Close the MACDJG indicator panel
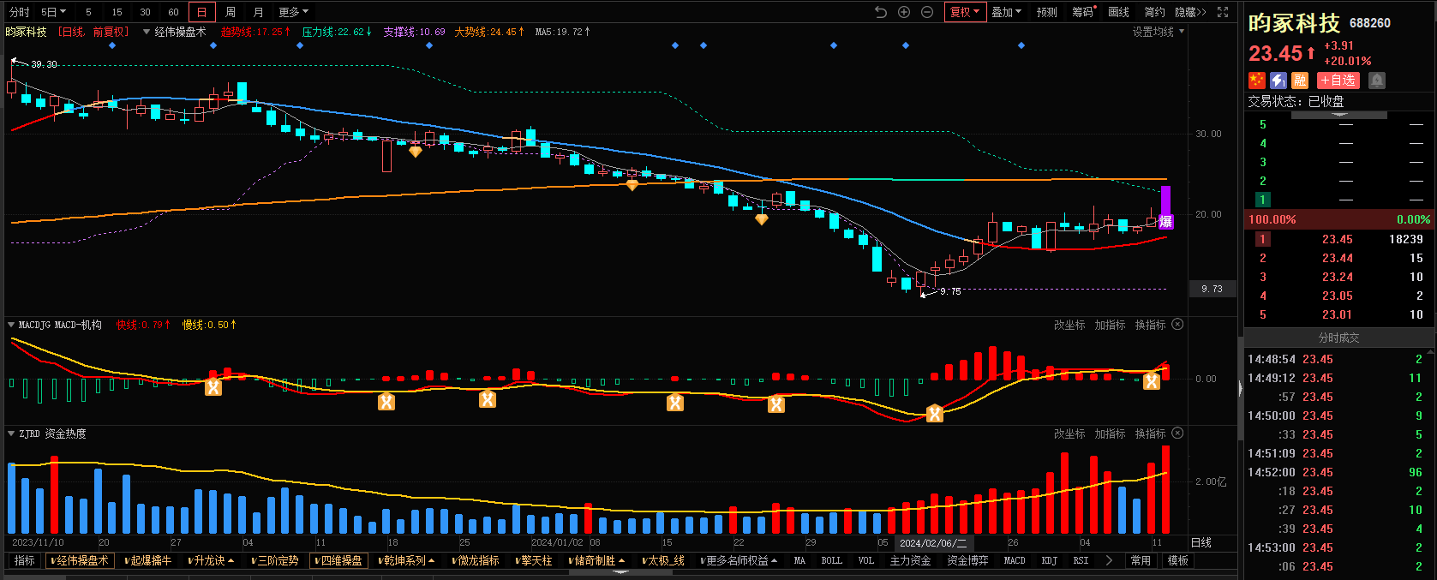Viewport: 1437px width, 580px height. (x=1177, y=325)
